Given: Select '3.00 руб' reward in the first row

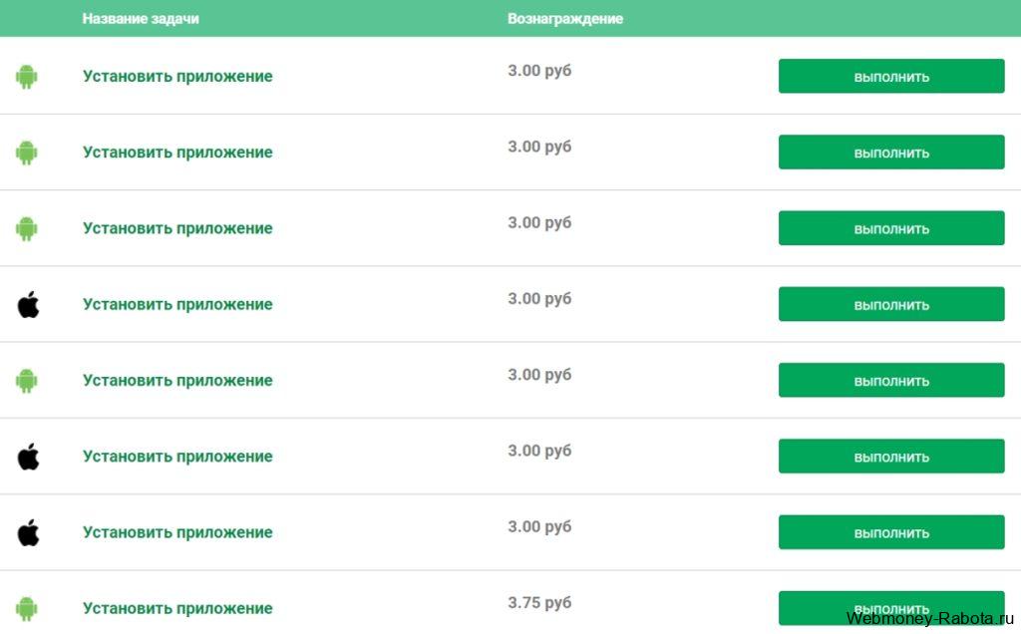Looking at the screenshot, I should click(x=539, y=71).
